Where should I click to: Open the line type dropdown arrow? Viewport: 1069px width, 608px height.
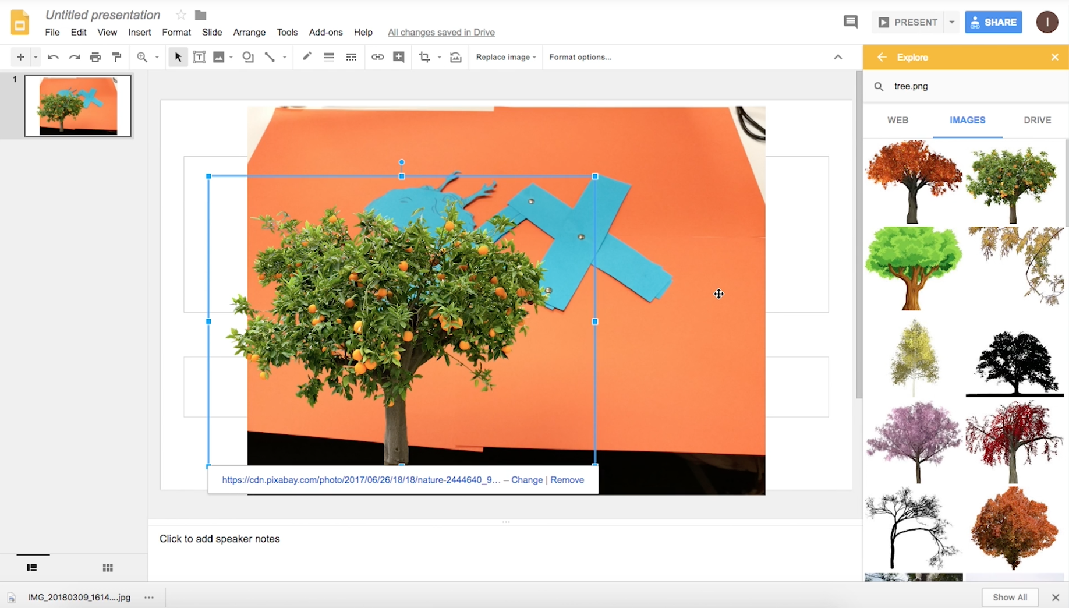285,57
